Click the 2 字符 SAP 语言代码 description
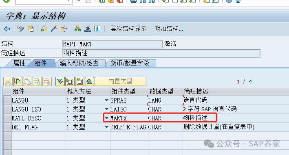The height and width of the screenshot is (155, 289). coord(210,109)
